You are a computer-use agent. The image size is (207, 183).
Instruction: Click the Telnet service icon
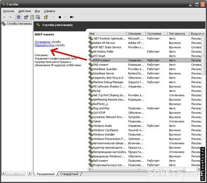point(91,121)
